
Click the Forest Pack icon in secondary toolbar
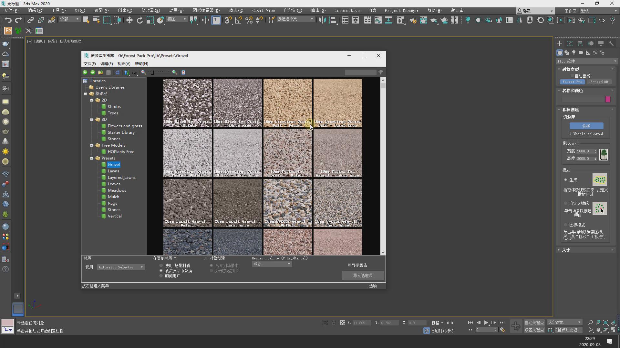8,31
